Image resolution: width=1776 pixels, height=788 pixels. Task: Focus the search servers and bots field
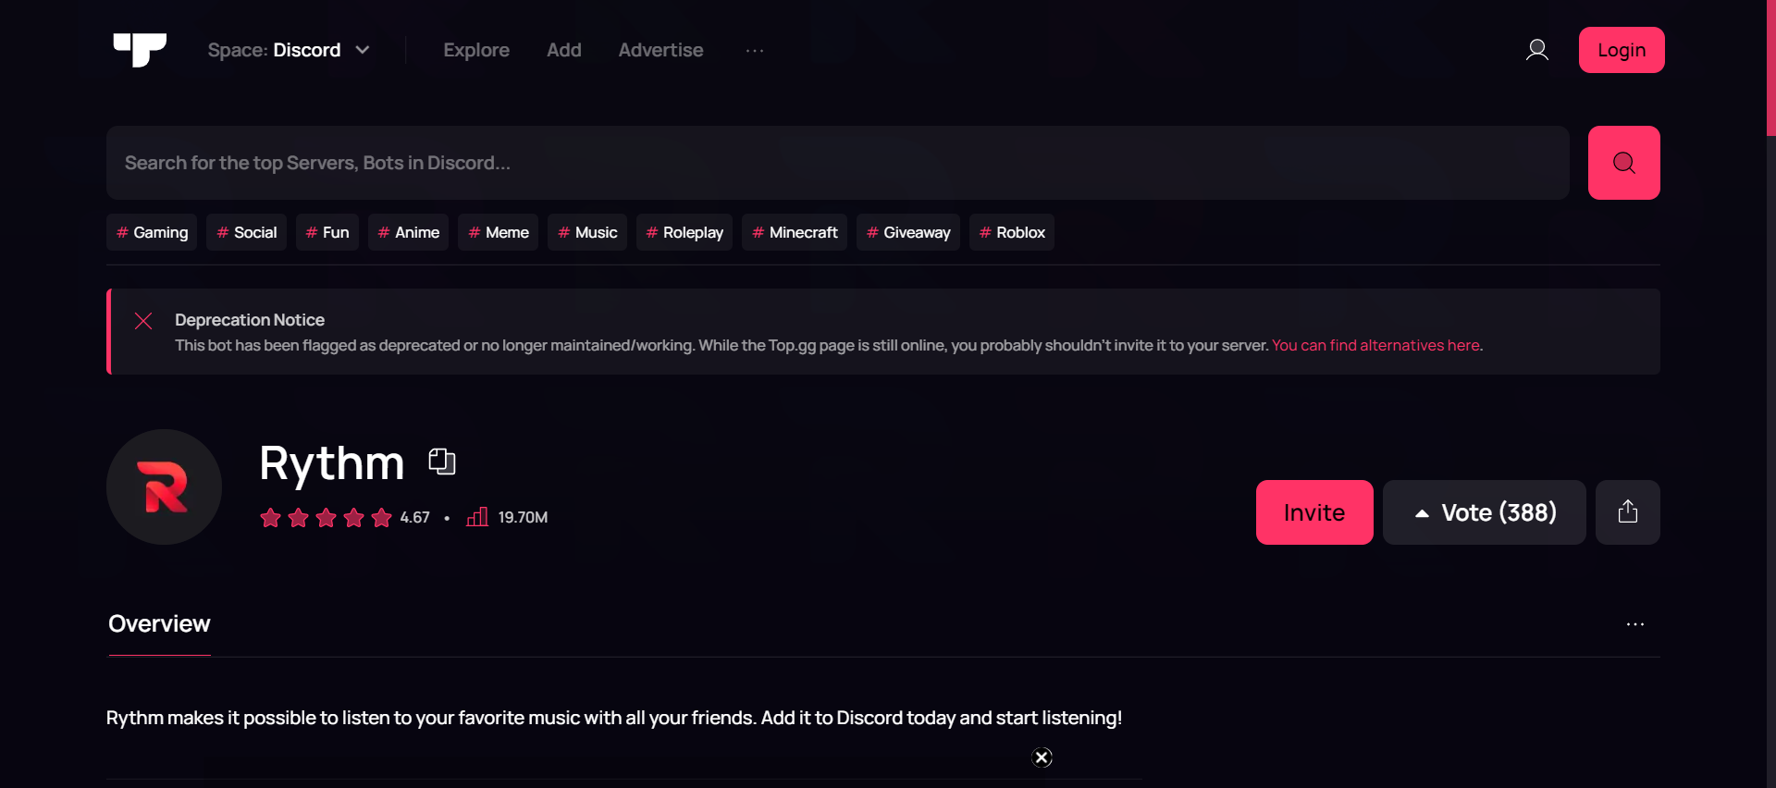pos(838,163)
